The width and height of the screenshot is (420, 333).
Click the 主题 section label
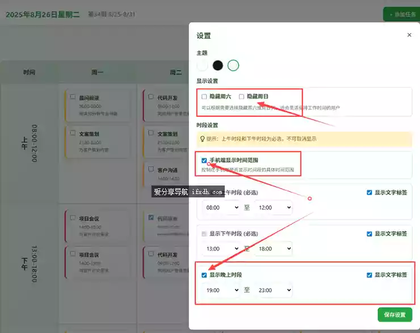[x=202, y=53]
